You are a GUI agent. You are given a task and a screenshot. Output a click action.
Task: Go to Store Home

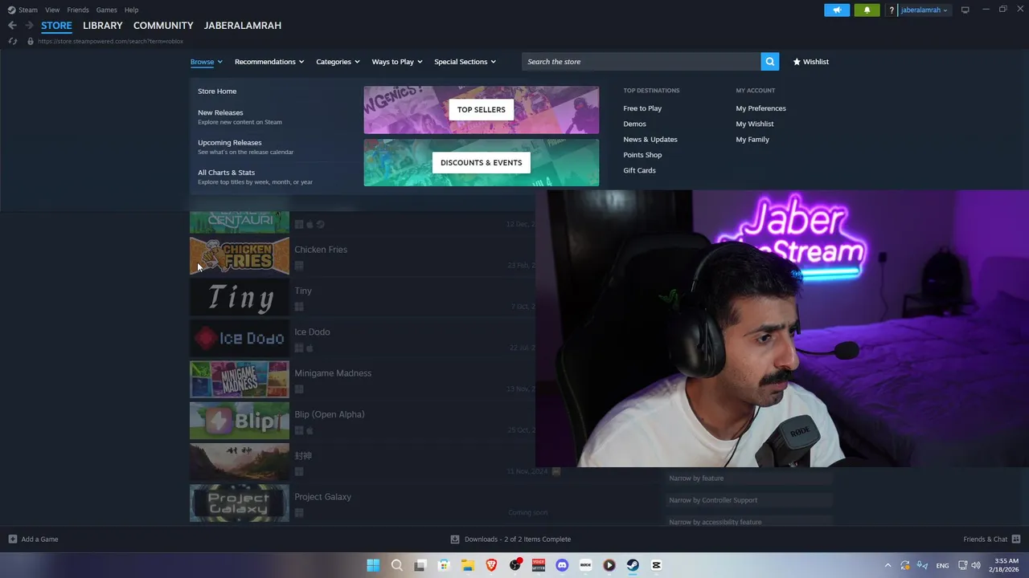[x=217, y=92]
